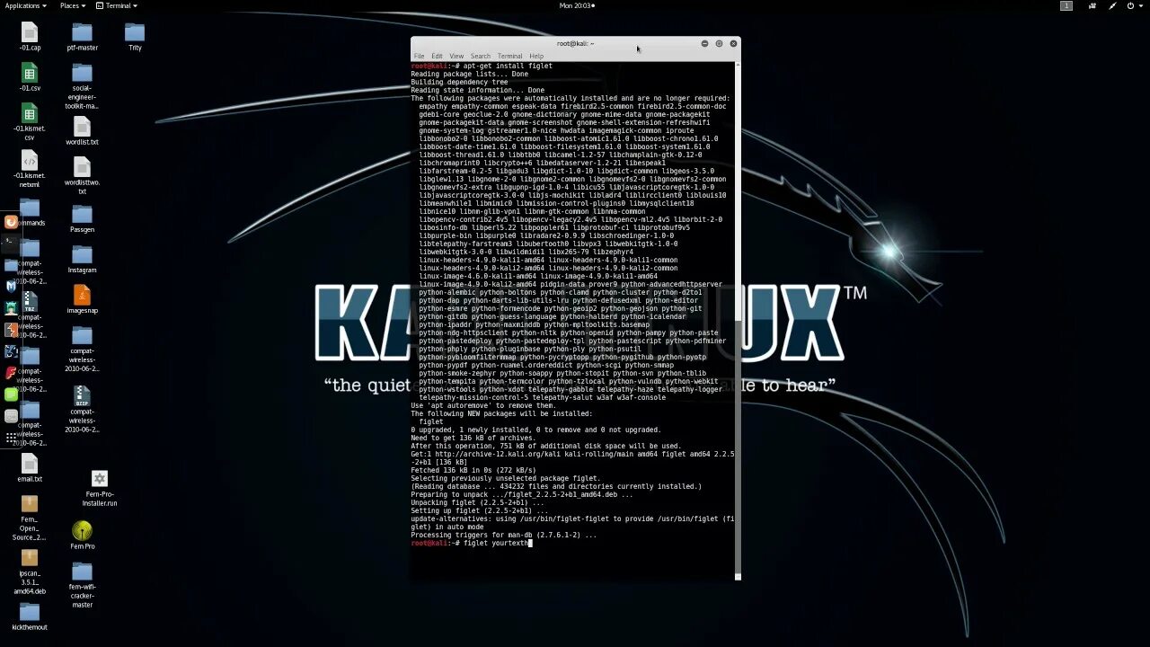This screenshot has width=1150, height=647.
Task: Select the fern-wifi-cracker-master folder
Action: (82, 585)
